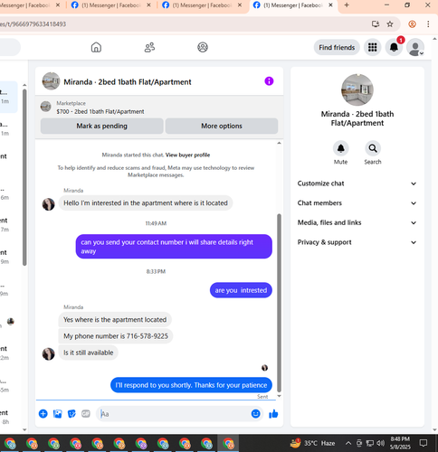Bookmark this page star icon
The height and width of the screenshot is (452, 438).
(x=390, y=24)
